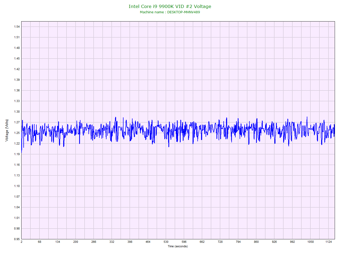Click the time axis label '992'
This screenshot has width=340, height=255.
tap(292, 242)
